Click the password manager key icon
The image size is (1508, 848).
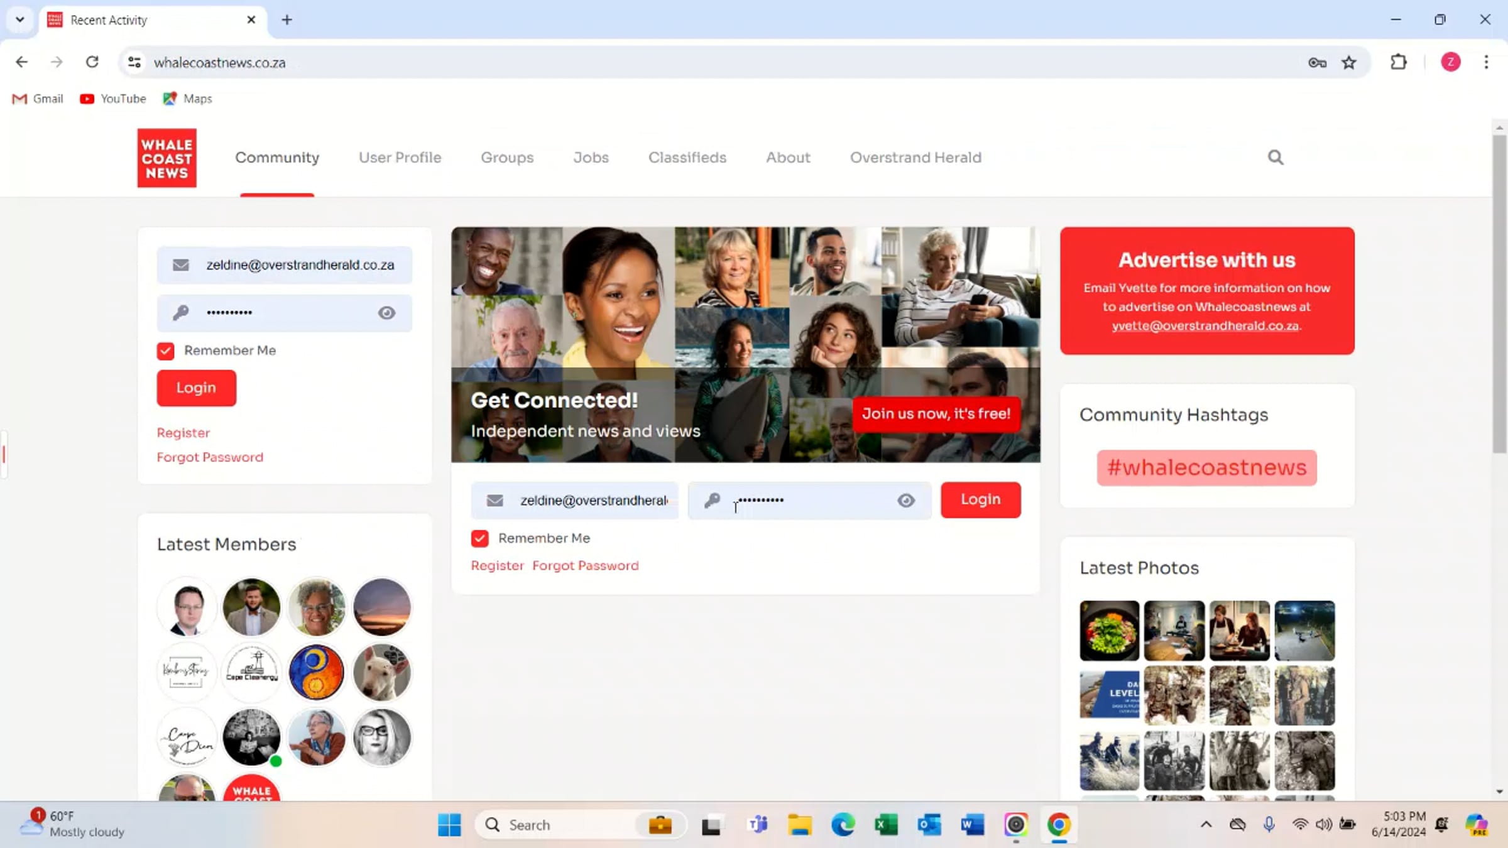[x=1317, y=62]
